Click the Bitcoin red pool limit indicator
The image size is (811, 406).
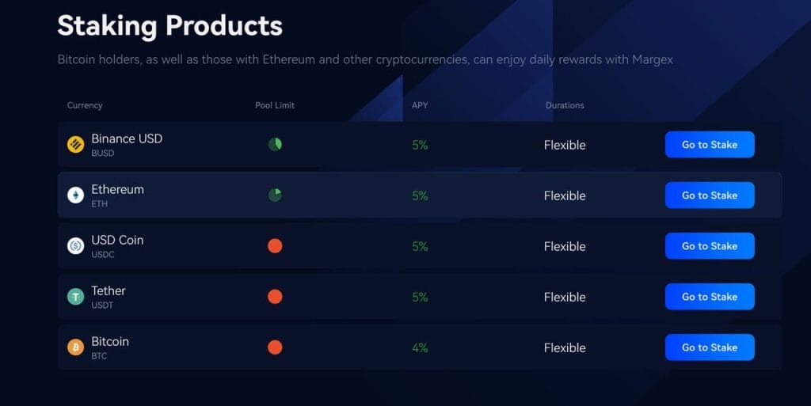coord(275,347)
